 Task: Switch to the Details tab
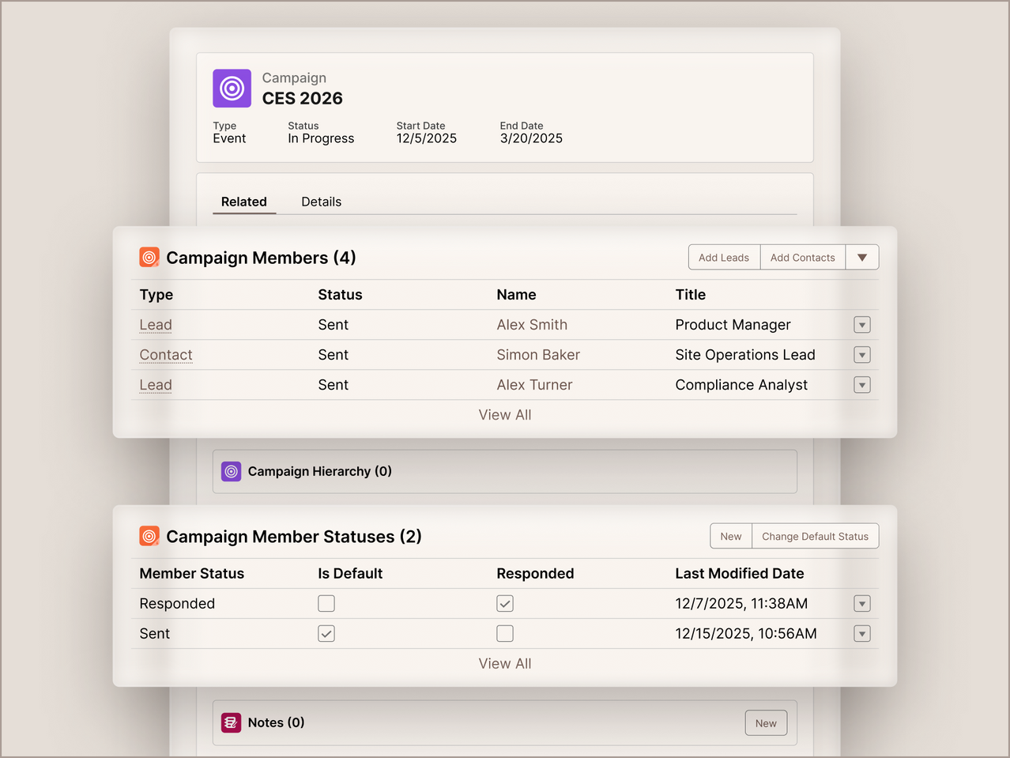(322, 202)
